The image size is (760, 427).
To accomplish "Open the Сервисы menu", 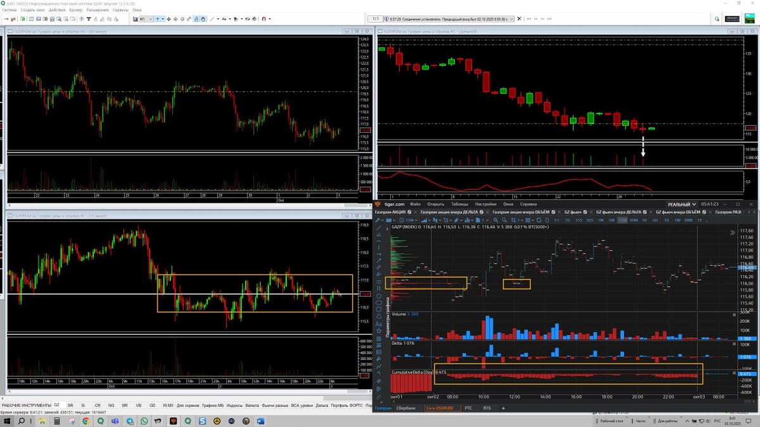I will (120, 10).
